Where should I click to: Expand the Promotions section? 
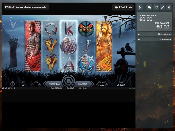(x=154, y=39)
